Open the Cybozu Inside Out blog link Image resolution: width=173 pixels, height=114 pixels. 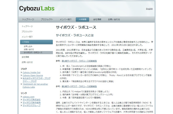pos(31,72)
